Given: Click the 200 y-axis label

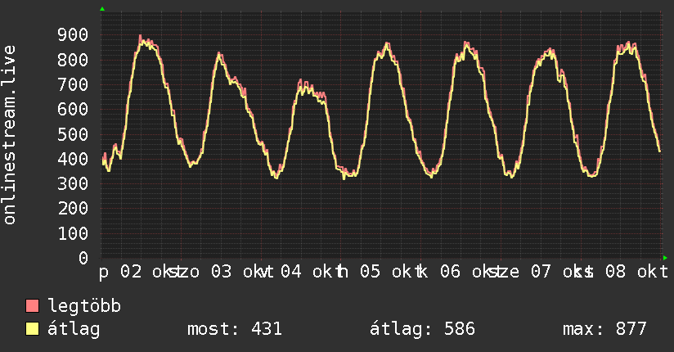Looking at the screenshot, I should [73, 209].
